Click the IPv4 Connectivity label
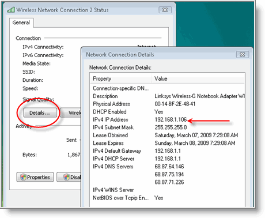This screenshot has height=218, width=265. click(x=43, y=47)
